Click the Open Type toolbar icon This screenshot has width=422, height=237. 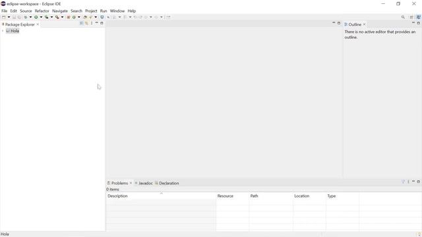85,17
